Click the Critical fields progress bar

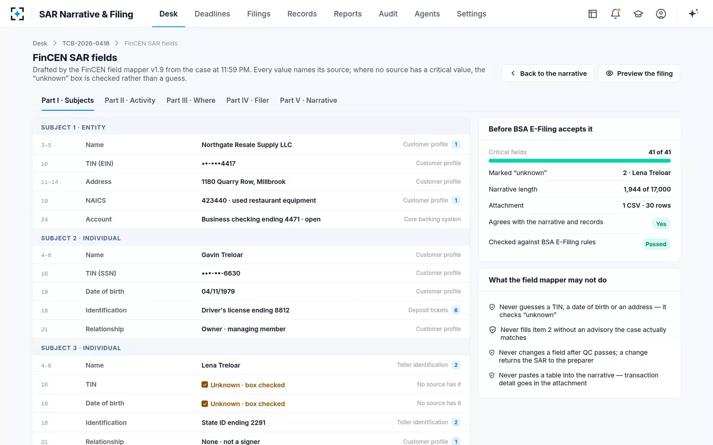580,161
